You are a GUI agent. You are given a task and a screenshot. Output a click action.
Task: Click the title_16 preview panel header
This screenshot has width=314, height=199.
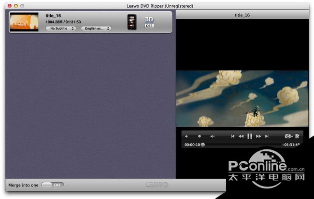click(x=243, y=15)
